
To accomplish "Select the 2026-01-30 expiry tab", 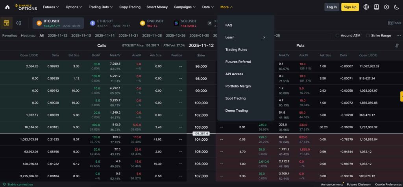I will click(199, 36).
